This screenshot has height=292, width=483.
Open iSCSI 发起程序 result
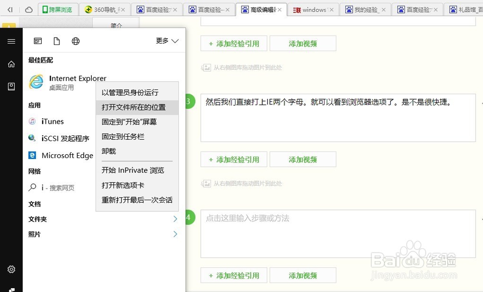tap(59, 138)
